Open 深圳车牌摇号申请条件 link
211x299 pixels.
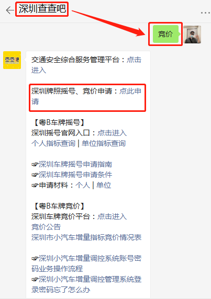(75, 175)
